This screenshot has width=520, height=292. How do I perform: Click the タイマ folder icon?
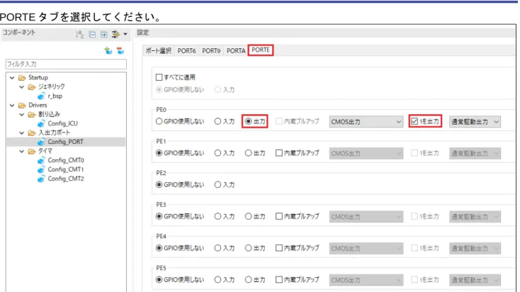(x=32, y=151)
